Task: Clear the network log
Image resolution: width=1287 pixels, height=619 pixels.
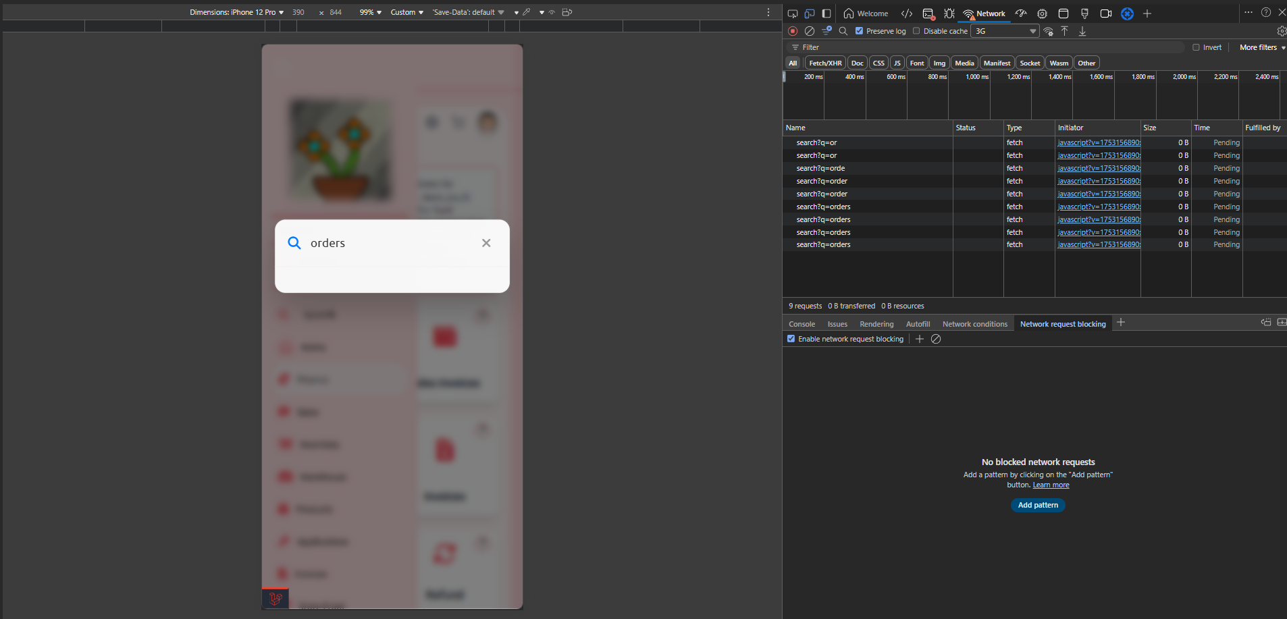Action: 810,31
